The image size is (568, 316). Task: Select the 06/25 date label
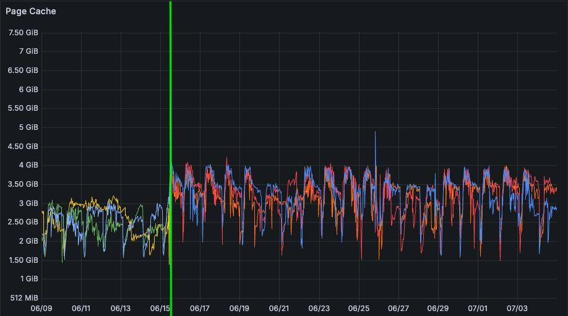[359, 309]
